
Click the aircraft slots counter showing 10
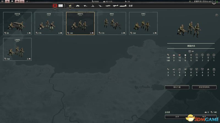pyautogui.click(x=127, y=1)
